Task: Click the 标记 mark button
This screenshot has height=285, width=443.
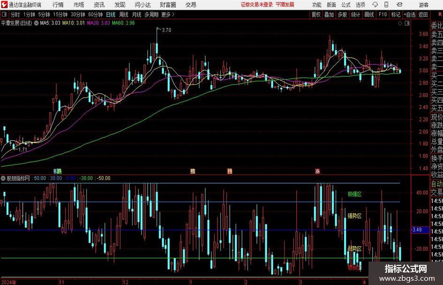Action: [396, 15]
